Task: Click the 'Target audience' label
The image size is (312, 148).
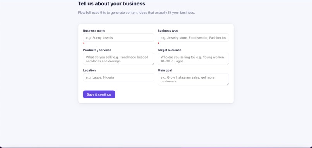Action: pyautogui.click(x=170, y=50)
